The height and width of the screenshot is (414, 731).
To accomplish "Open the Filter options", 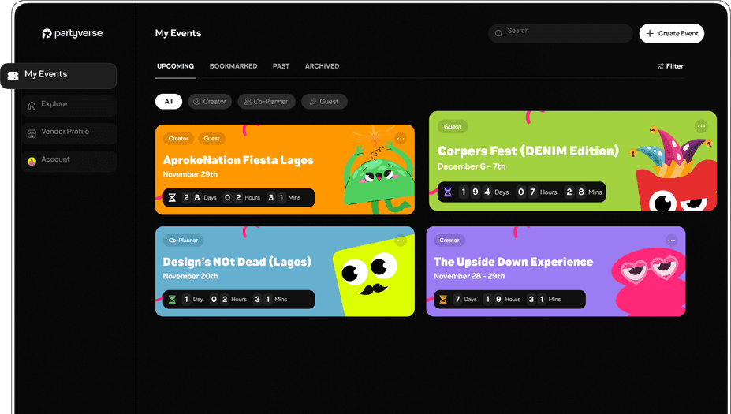I will [x=670, y=66].
